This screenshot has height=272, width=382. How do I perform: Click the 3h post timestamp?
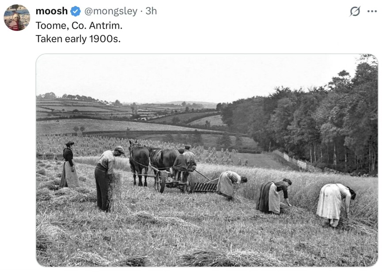151,11
